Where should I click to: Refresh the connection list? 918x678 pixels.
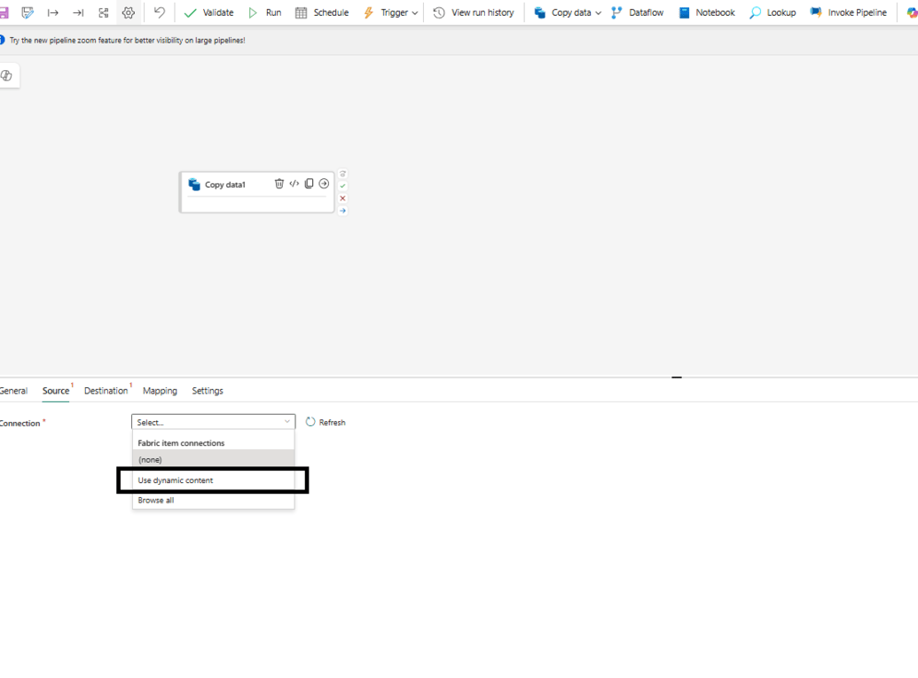click(x=326, y=423)
